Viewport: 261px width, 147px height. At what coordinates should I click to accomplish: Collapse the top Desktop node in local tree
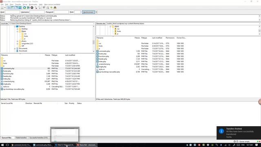click(15, 27)
